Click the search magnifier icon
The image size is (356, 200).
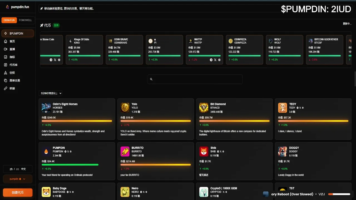[151, 79]
